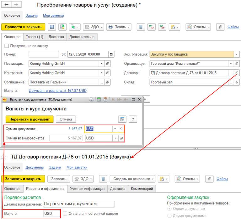
Task: Select Двумя документами radio button
Action: (x=169, y=216)
